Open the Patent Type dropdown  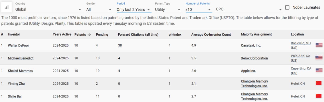pos(168,10)
